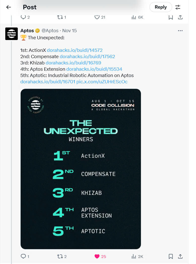The image size is (196, 264).
Task: Open the Aptos profile avatar
Action: coord(11,34)
